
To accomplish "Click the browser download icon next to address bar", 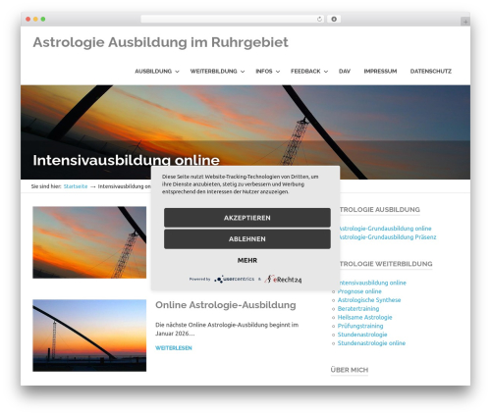I will [334, 20].
